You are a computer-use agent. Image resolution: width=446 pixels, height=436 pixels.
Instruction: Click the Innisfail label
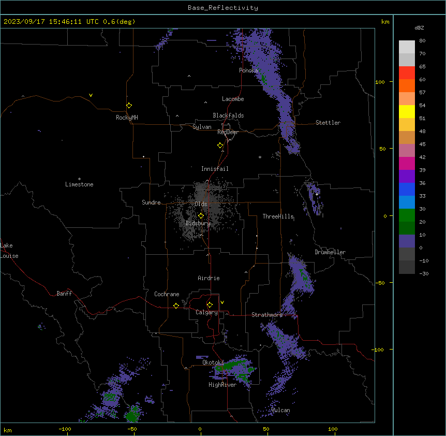pyautogui.click(x=215, y=169)
